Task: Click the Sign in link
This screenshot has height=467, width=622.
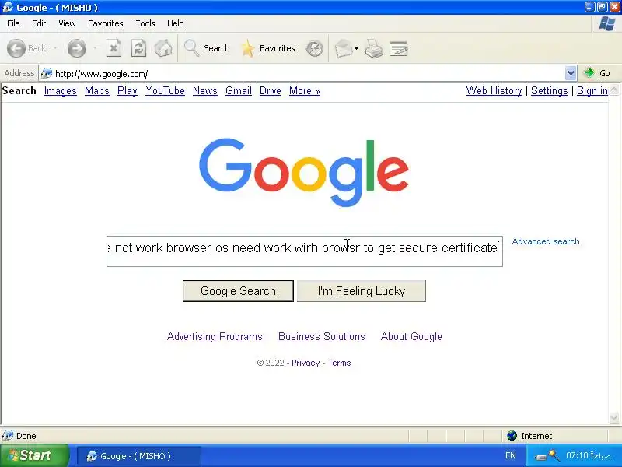Action: (592, 91)
